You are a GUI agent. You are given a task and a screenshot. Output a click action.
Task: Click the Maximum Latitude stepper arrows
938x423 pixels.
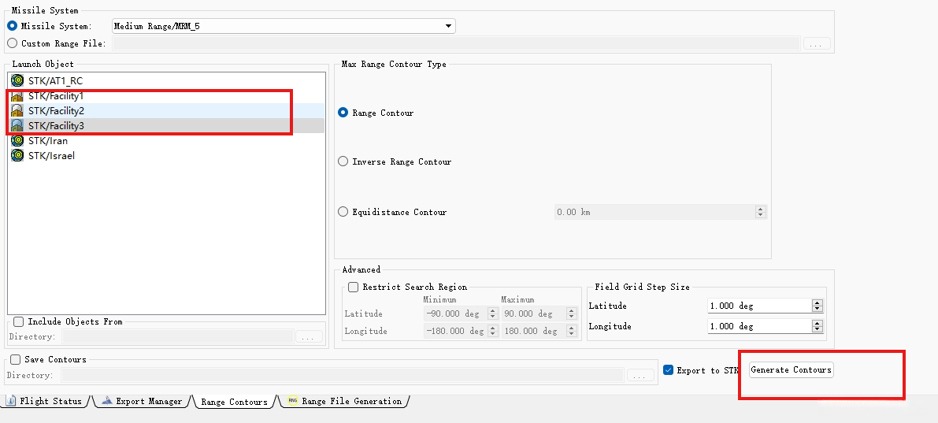click(x=572, y=314)
